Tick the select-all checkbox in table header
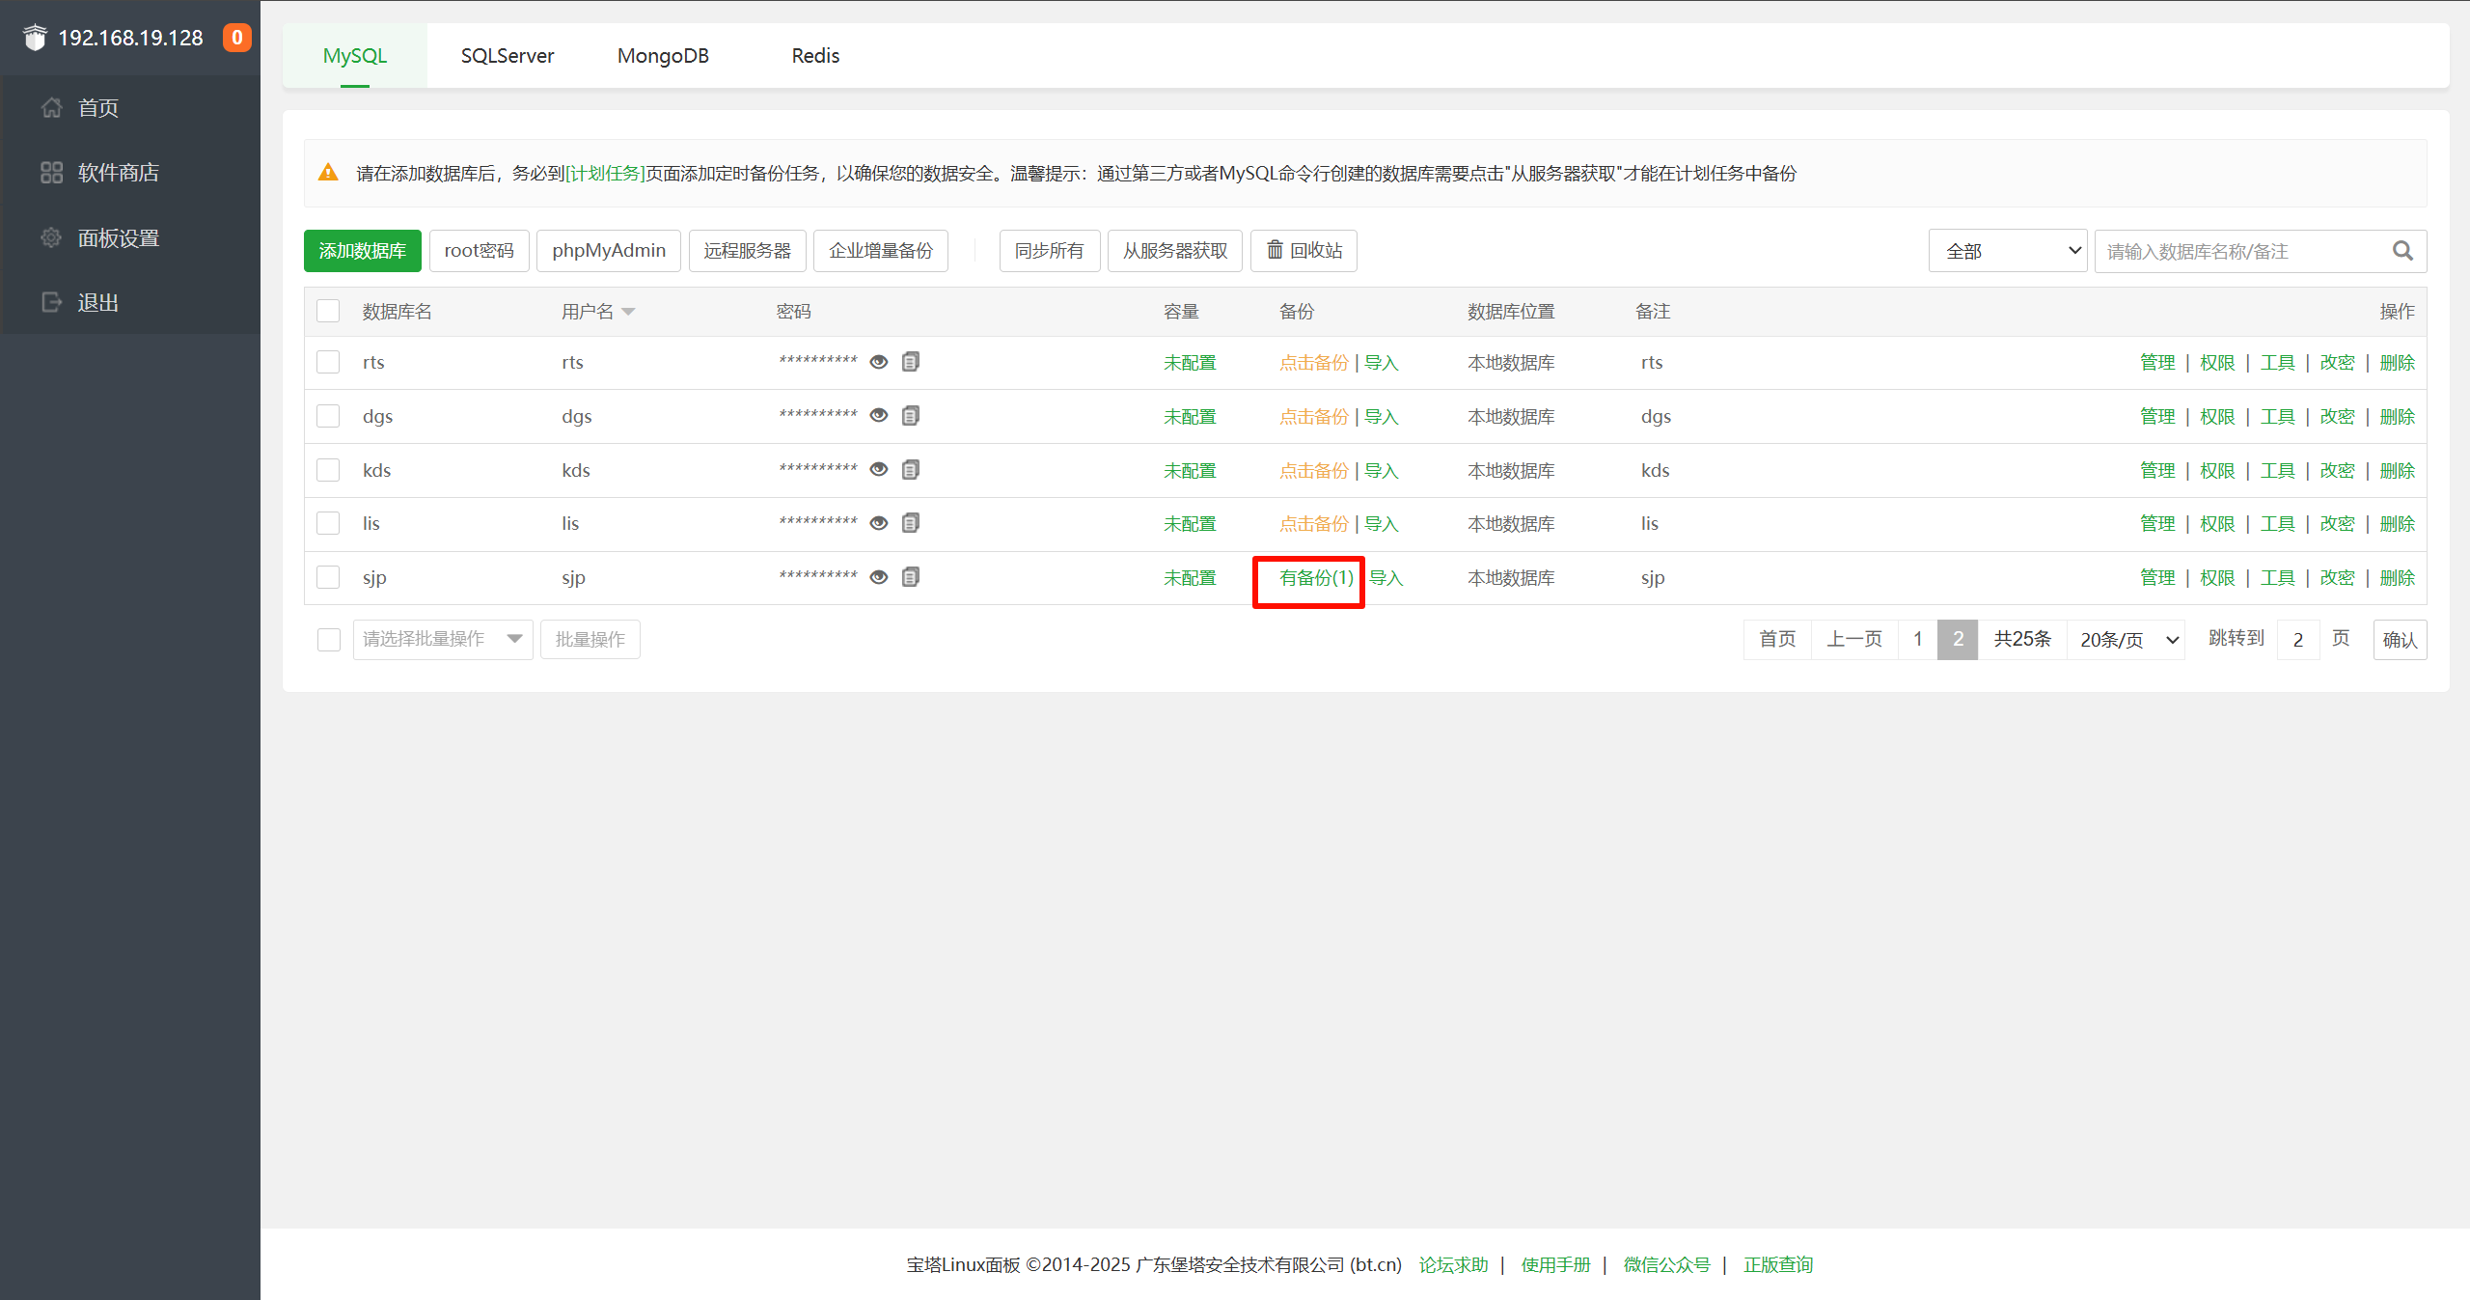This screenshot has width=2470, height=1300. click(x=328, y=311)
